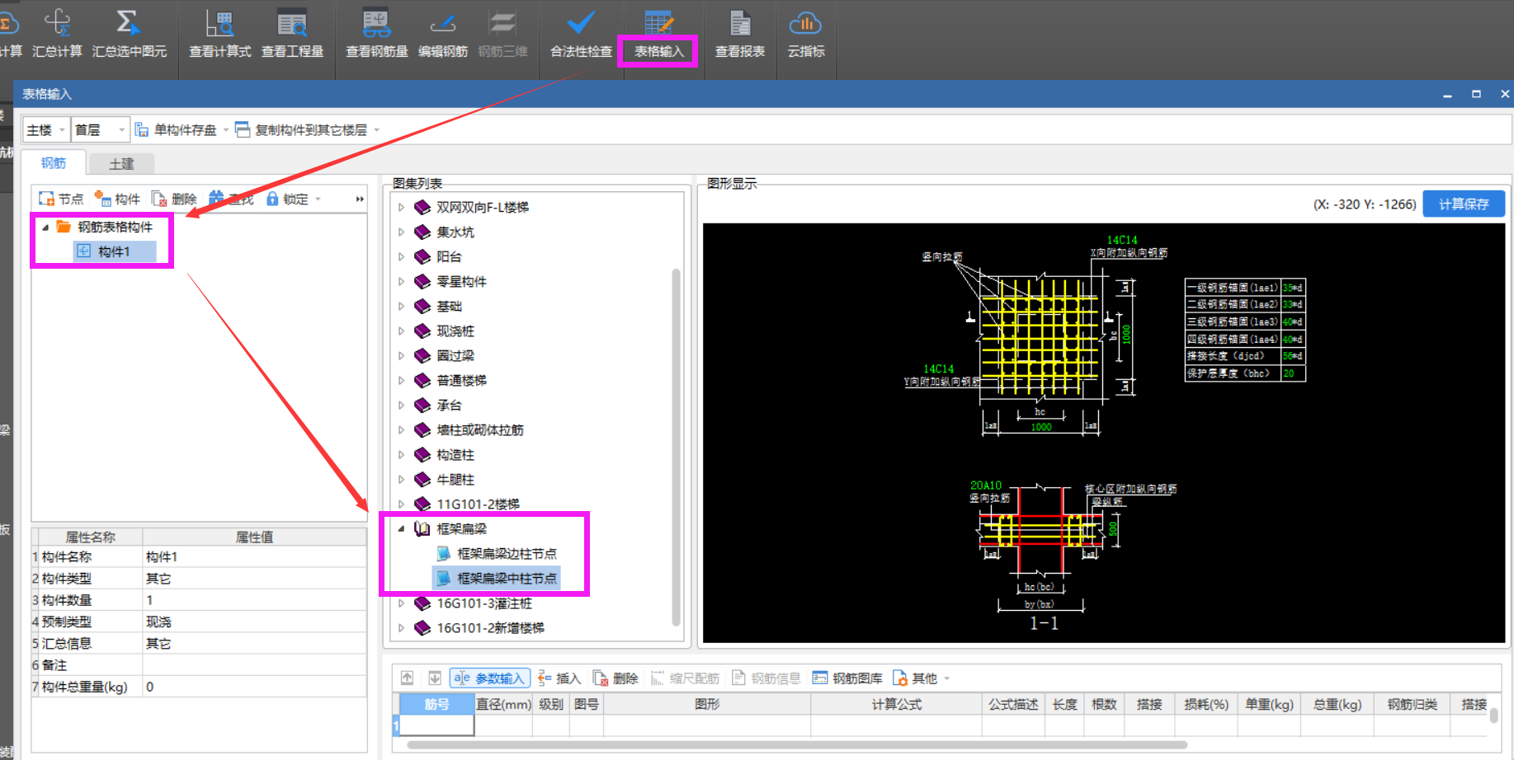
Task: Open 查看工程量 tool
Action: coord(292,33)
